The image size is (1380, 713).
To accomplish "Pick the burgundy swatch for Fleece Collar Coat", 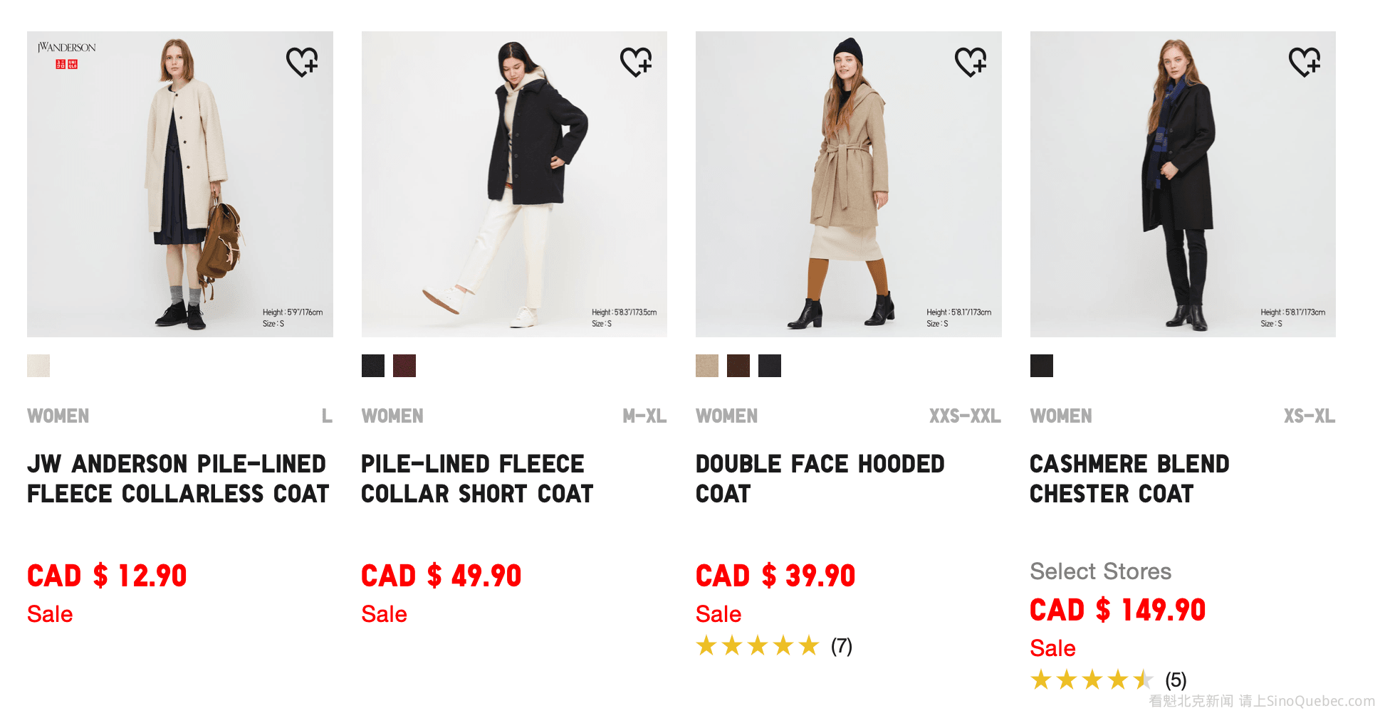I will point(404,366).
